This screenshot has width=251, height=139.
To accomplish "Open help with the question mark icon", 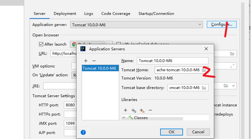I will tap(83, 132).
